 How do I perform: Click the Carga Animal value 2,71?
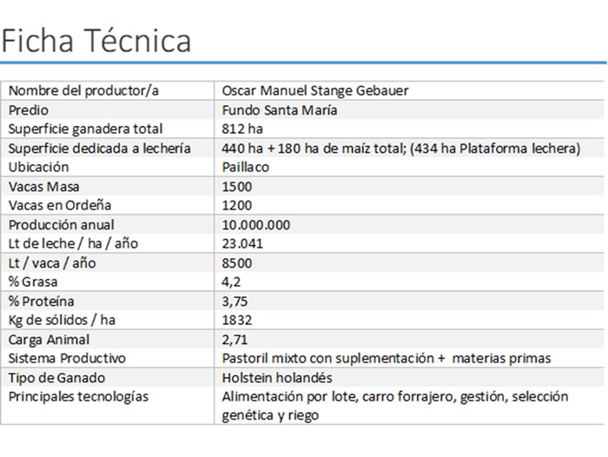click(235, 340)
